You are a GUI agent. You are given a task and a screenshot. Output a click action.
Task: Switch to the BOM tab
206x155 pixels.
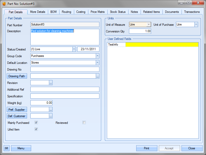54,12
